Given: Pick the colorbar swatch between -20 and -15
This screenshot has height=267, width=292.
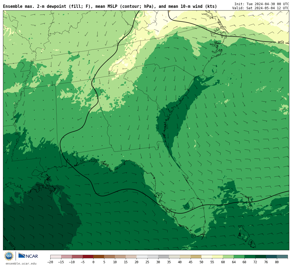Looking at the screenshot, I should pos(56,257).
